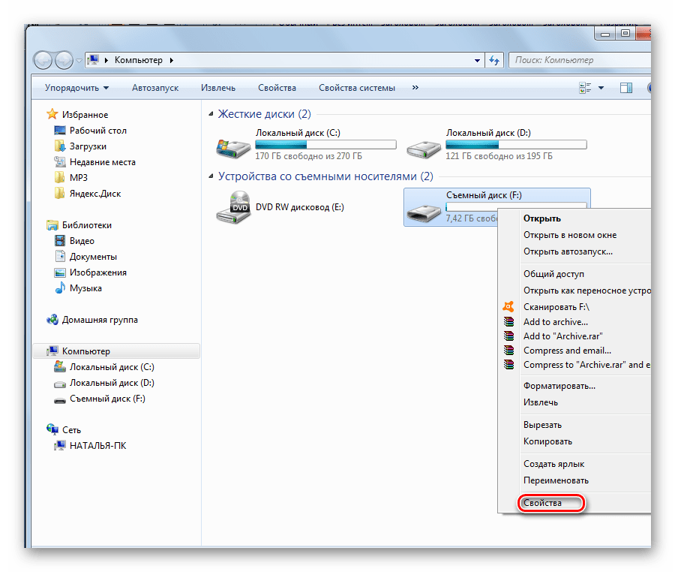Viewport: 675px width, 572px height.
Task: Show hidden toolbar commands chevron
Action: coord(415,88)
